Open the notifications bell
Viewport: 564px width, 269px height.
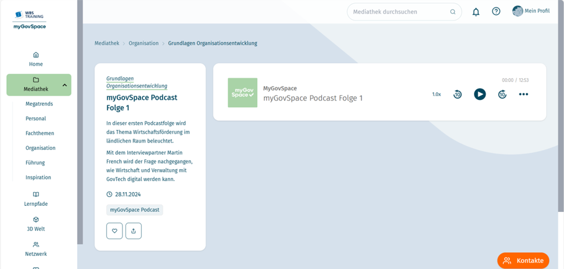[476, 12]
